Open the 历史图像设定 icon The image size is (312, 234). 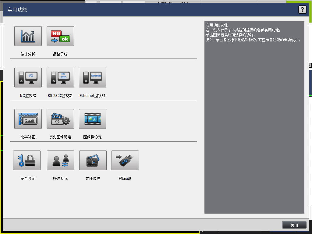tap(60, 119)
